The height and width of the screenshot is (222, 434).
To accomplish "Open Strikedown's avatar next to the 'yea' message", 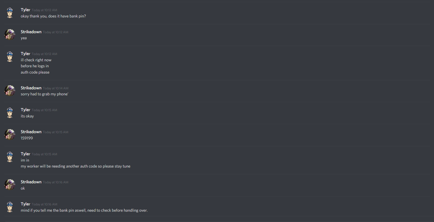I will coord(10,35).
